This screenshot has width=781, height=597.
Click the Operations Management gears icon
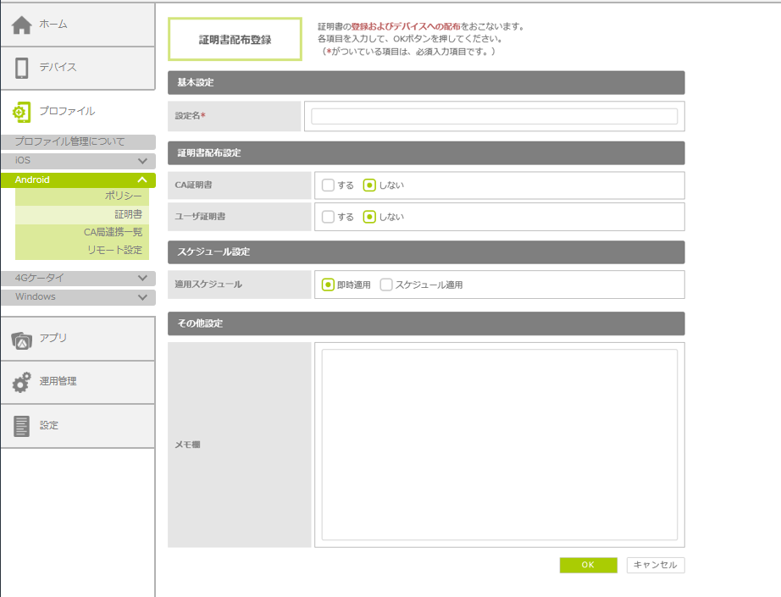22,382
